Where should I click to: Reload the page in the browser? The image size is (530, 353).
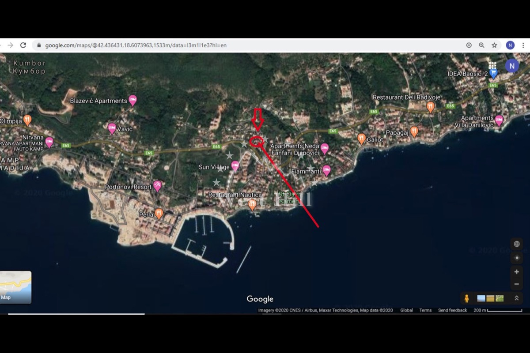point(23,45)
